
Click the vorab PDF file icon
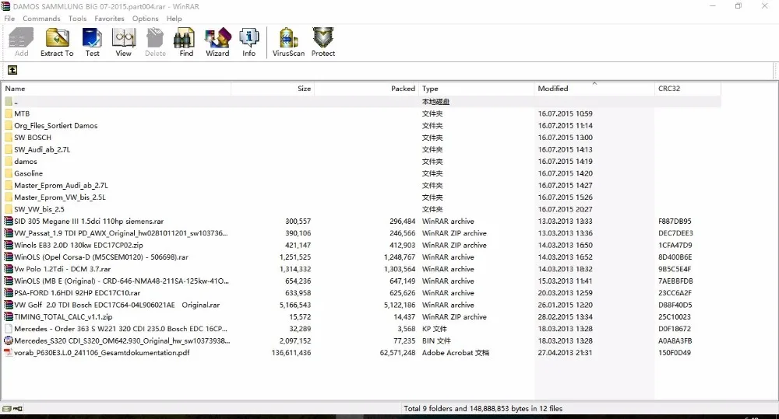pyautogui.click(x=9, y=353)
